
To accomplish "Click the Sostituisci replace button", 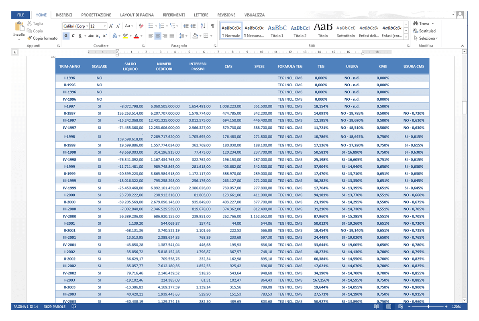I will [x=425, y=31].
